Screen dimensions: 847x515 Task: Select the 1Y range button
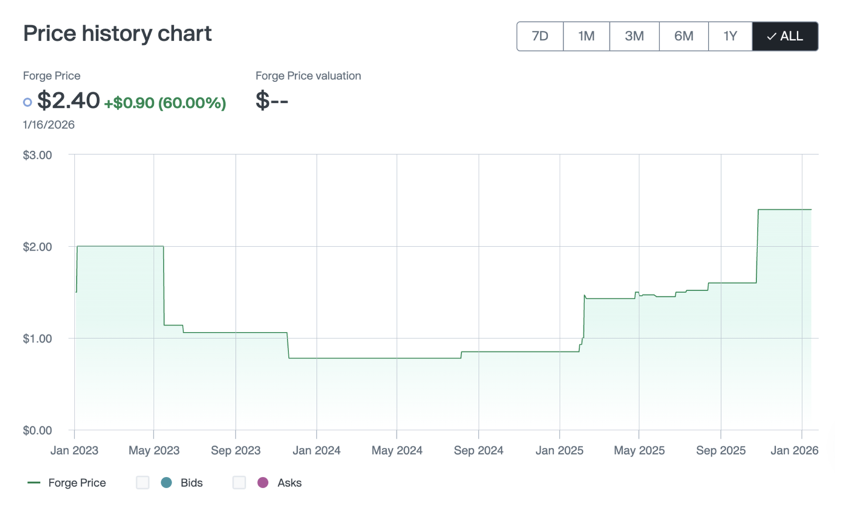(730, 36)
